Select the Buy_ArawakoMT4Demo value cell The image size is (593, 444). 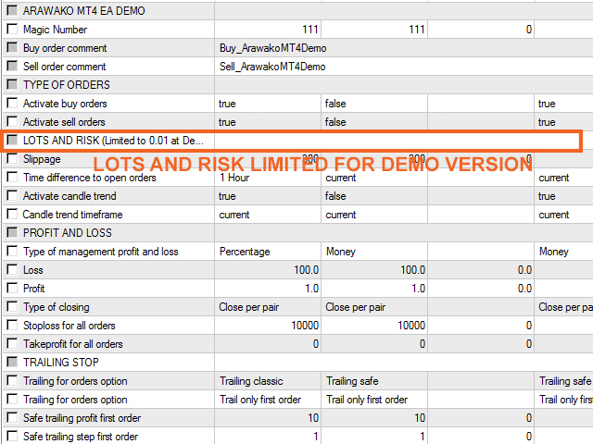click(404, 48)
